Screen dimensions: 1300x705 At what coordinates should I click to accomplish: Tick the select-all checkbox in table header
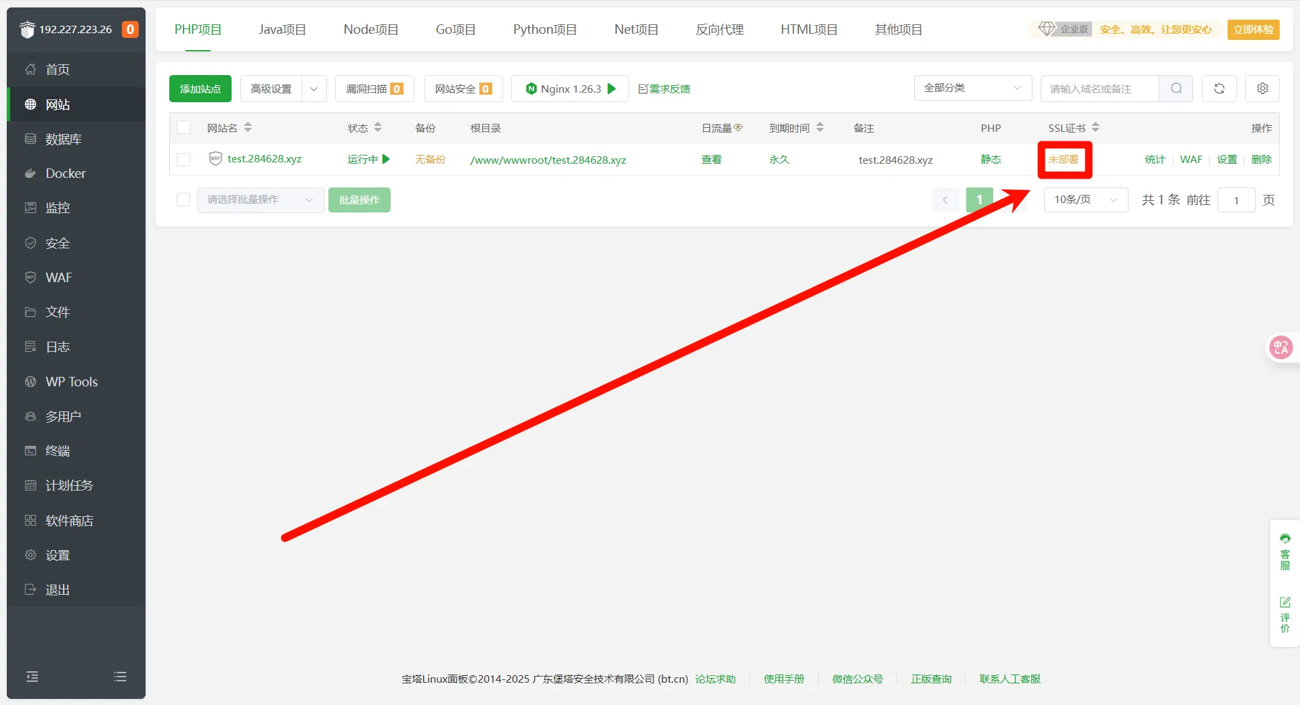coord(183,128)
